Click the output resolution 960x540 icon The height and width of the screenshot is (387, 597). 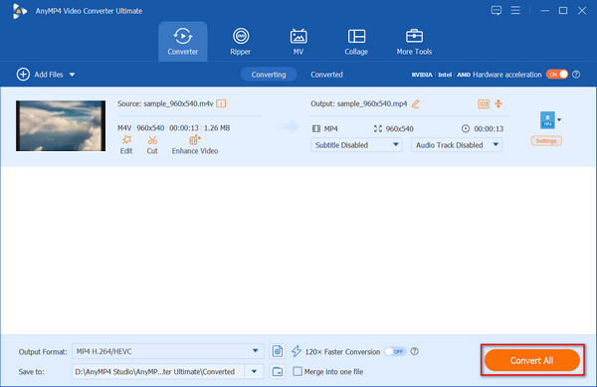(x=378, y=128)
